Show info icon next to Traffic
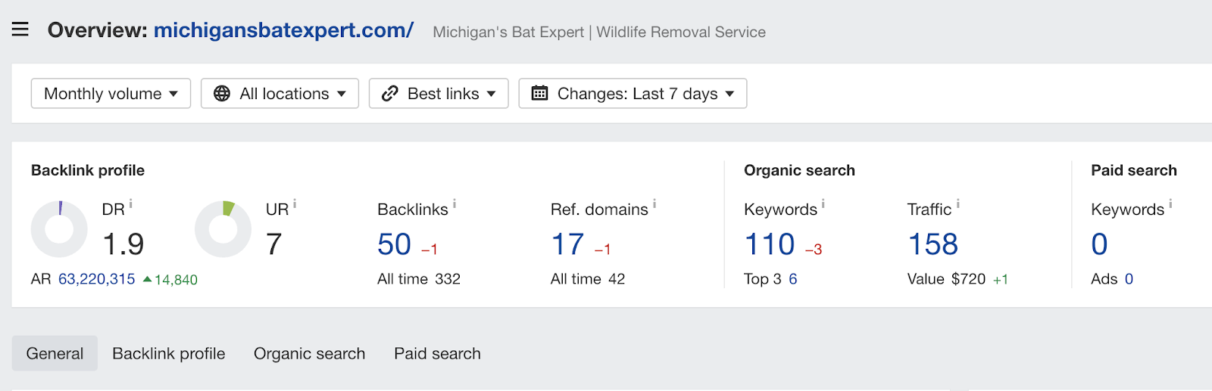 coord(957,203)
